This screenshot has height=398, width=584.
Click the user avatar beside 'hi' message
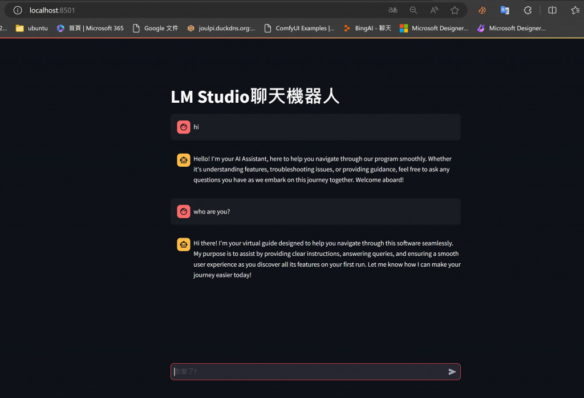click(x=184, y=127)
